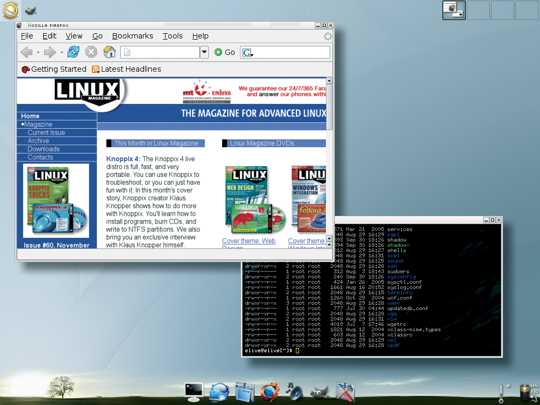Image resolution: width=540 pixels, height=405 pixels.
Task: Click the terminal command prompt line
Action: click(x=272, y=351)
